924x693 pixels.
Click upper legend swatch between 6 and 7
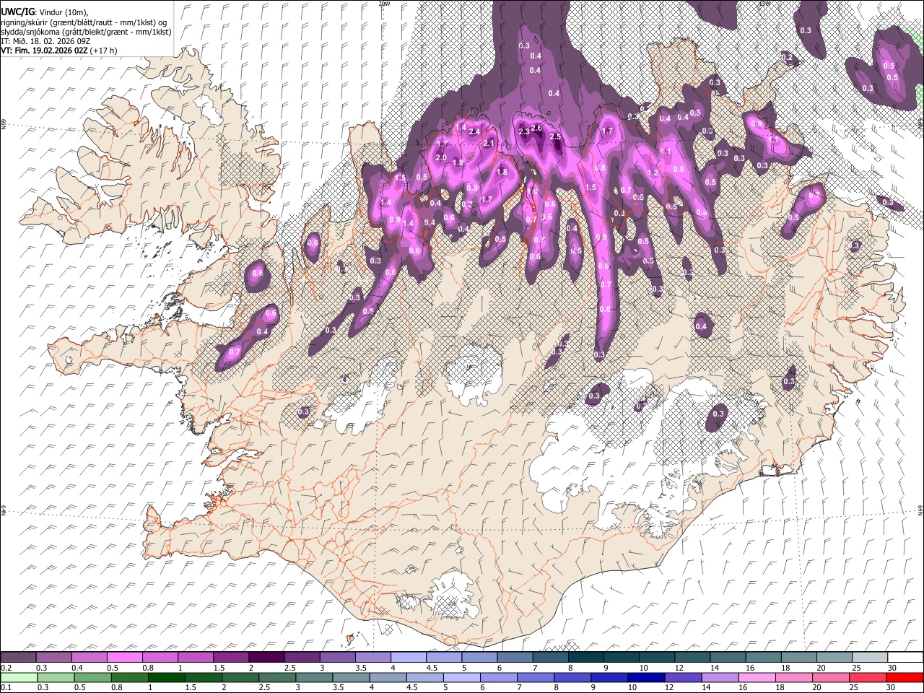tap(515, 658)
